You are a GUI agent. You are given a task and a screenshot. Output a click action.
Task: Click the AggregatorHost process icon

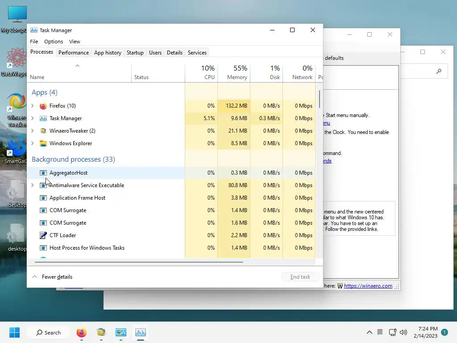[x=43, y=173]
